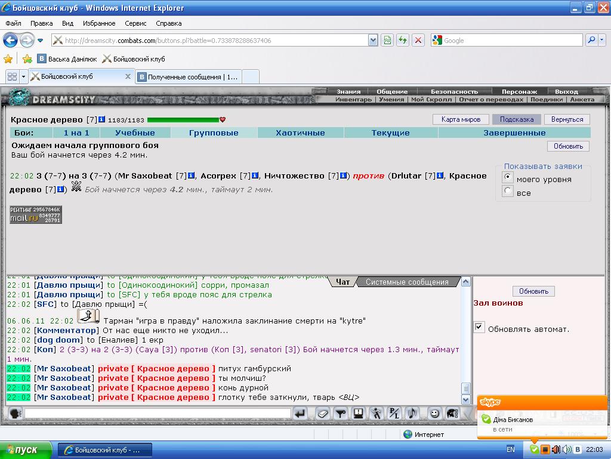
Task: Open '1 на 1' battles tab
Action: (76, 133)
